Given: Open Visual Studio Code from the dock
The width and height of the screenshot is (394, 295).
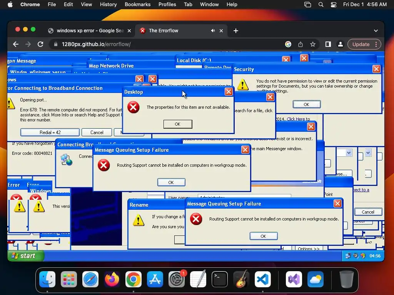Looking at the screenshot, I should pyautogui.click(x=262, y=279).
